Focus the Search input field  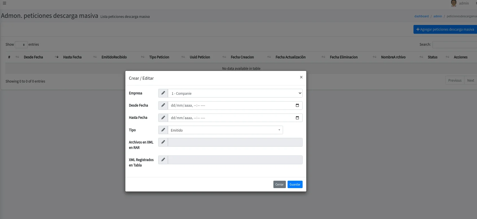click(x=454, y=45)
